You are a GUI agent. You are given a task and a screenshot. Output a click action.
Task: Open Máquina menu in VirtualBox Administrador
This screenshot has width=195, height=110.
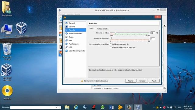coord(70,14)
